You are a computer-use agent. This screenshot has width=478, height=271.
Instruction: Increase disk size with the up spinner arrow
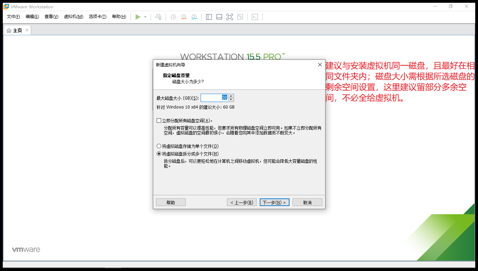point(231,96)
